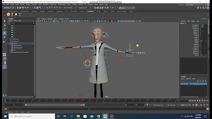Play the animation forward
Viewport: 212px width, 119px height.
[200, 101]
